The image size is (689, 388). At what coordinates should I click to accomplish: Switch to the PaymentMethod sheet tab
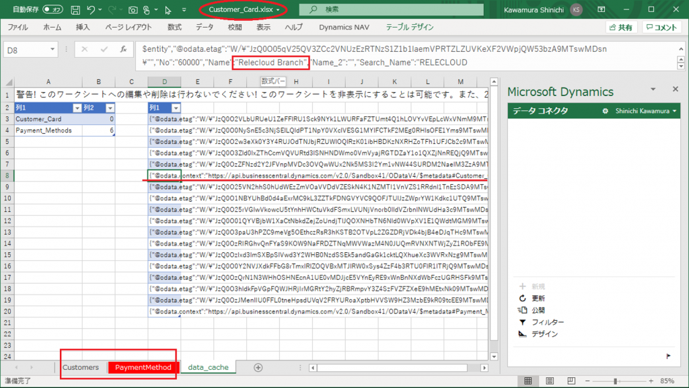coord(143,367)
